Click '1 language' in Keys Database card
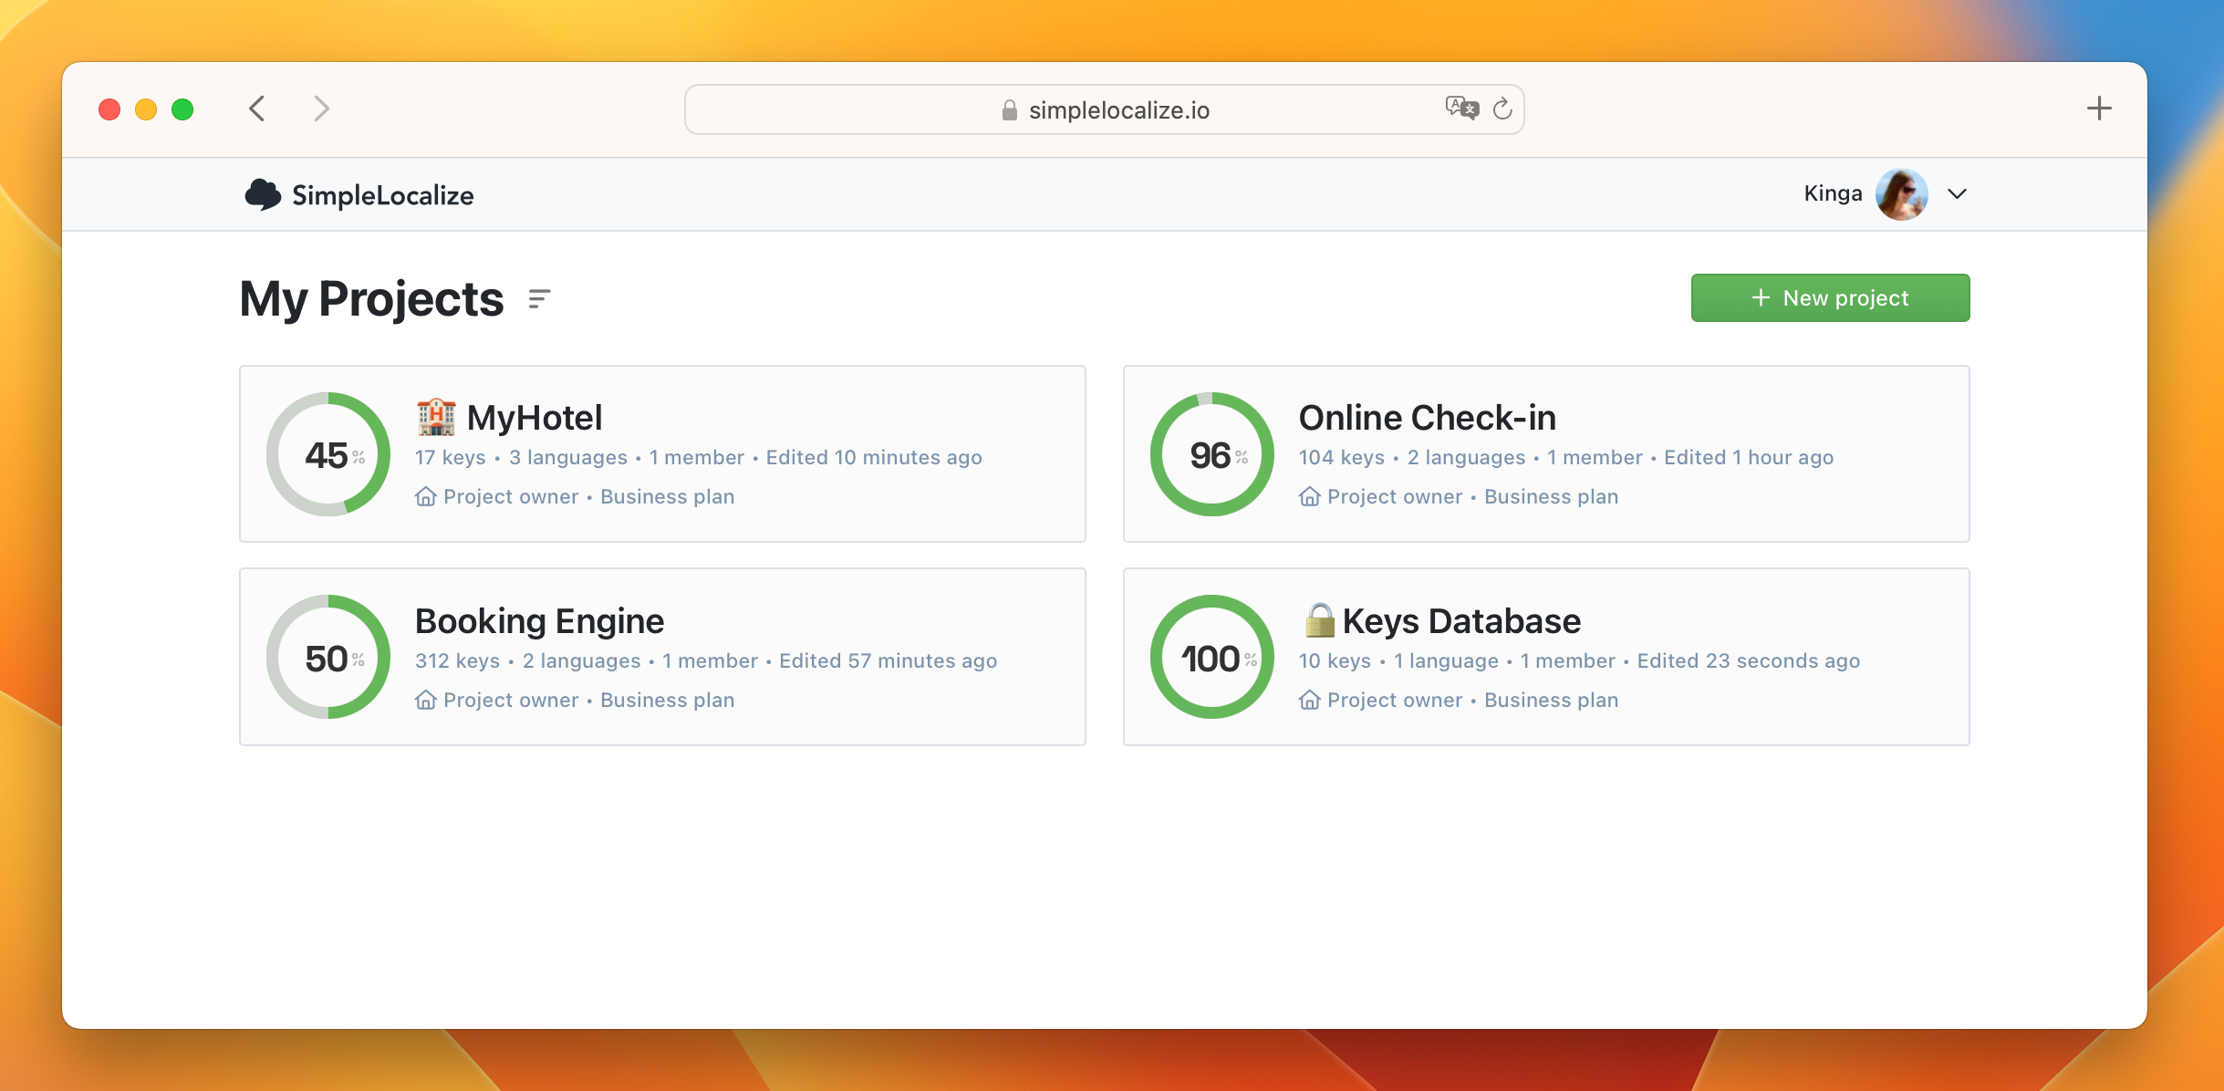Viewport: 2224px width, 1091px height. [x=1446, y=660]
